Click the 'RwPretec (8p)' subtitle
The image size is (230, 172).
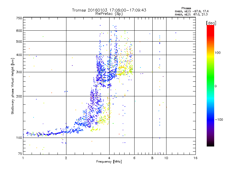(109, 14)
